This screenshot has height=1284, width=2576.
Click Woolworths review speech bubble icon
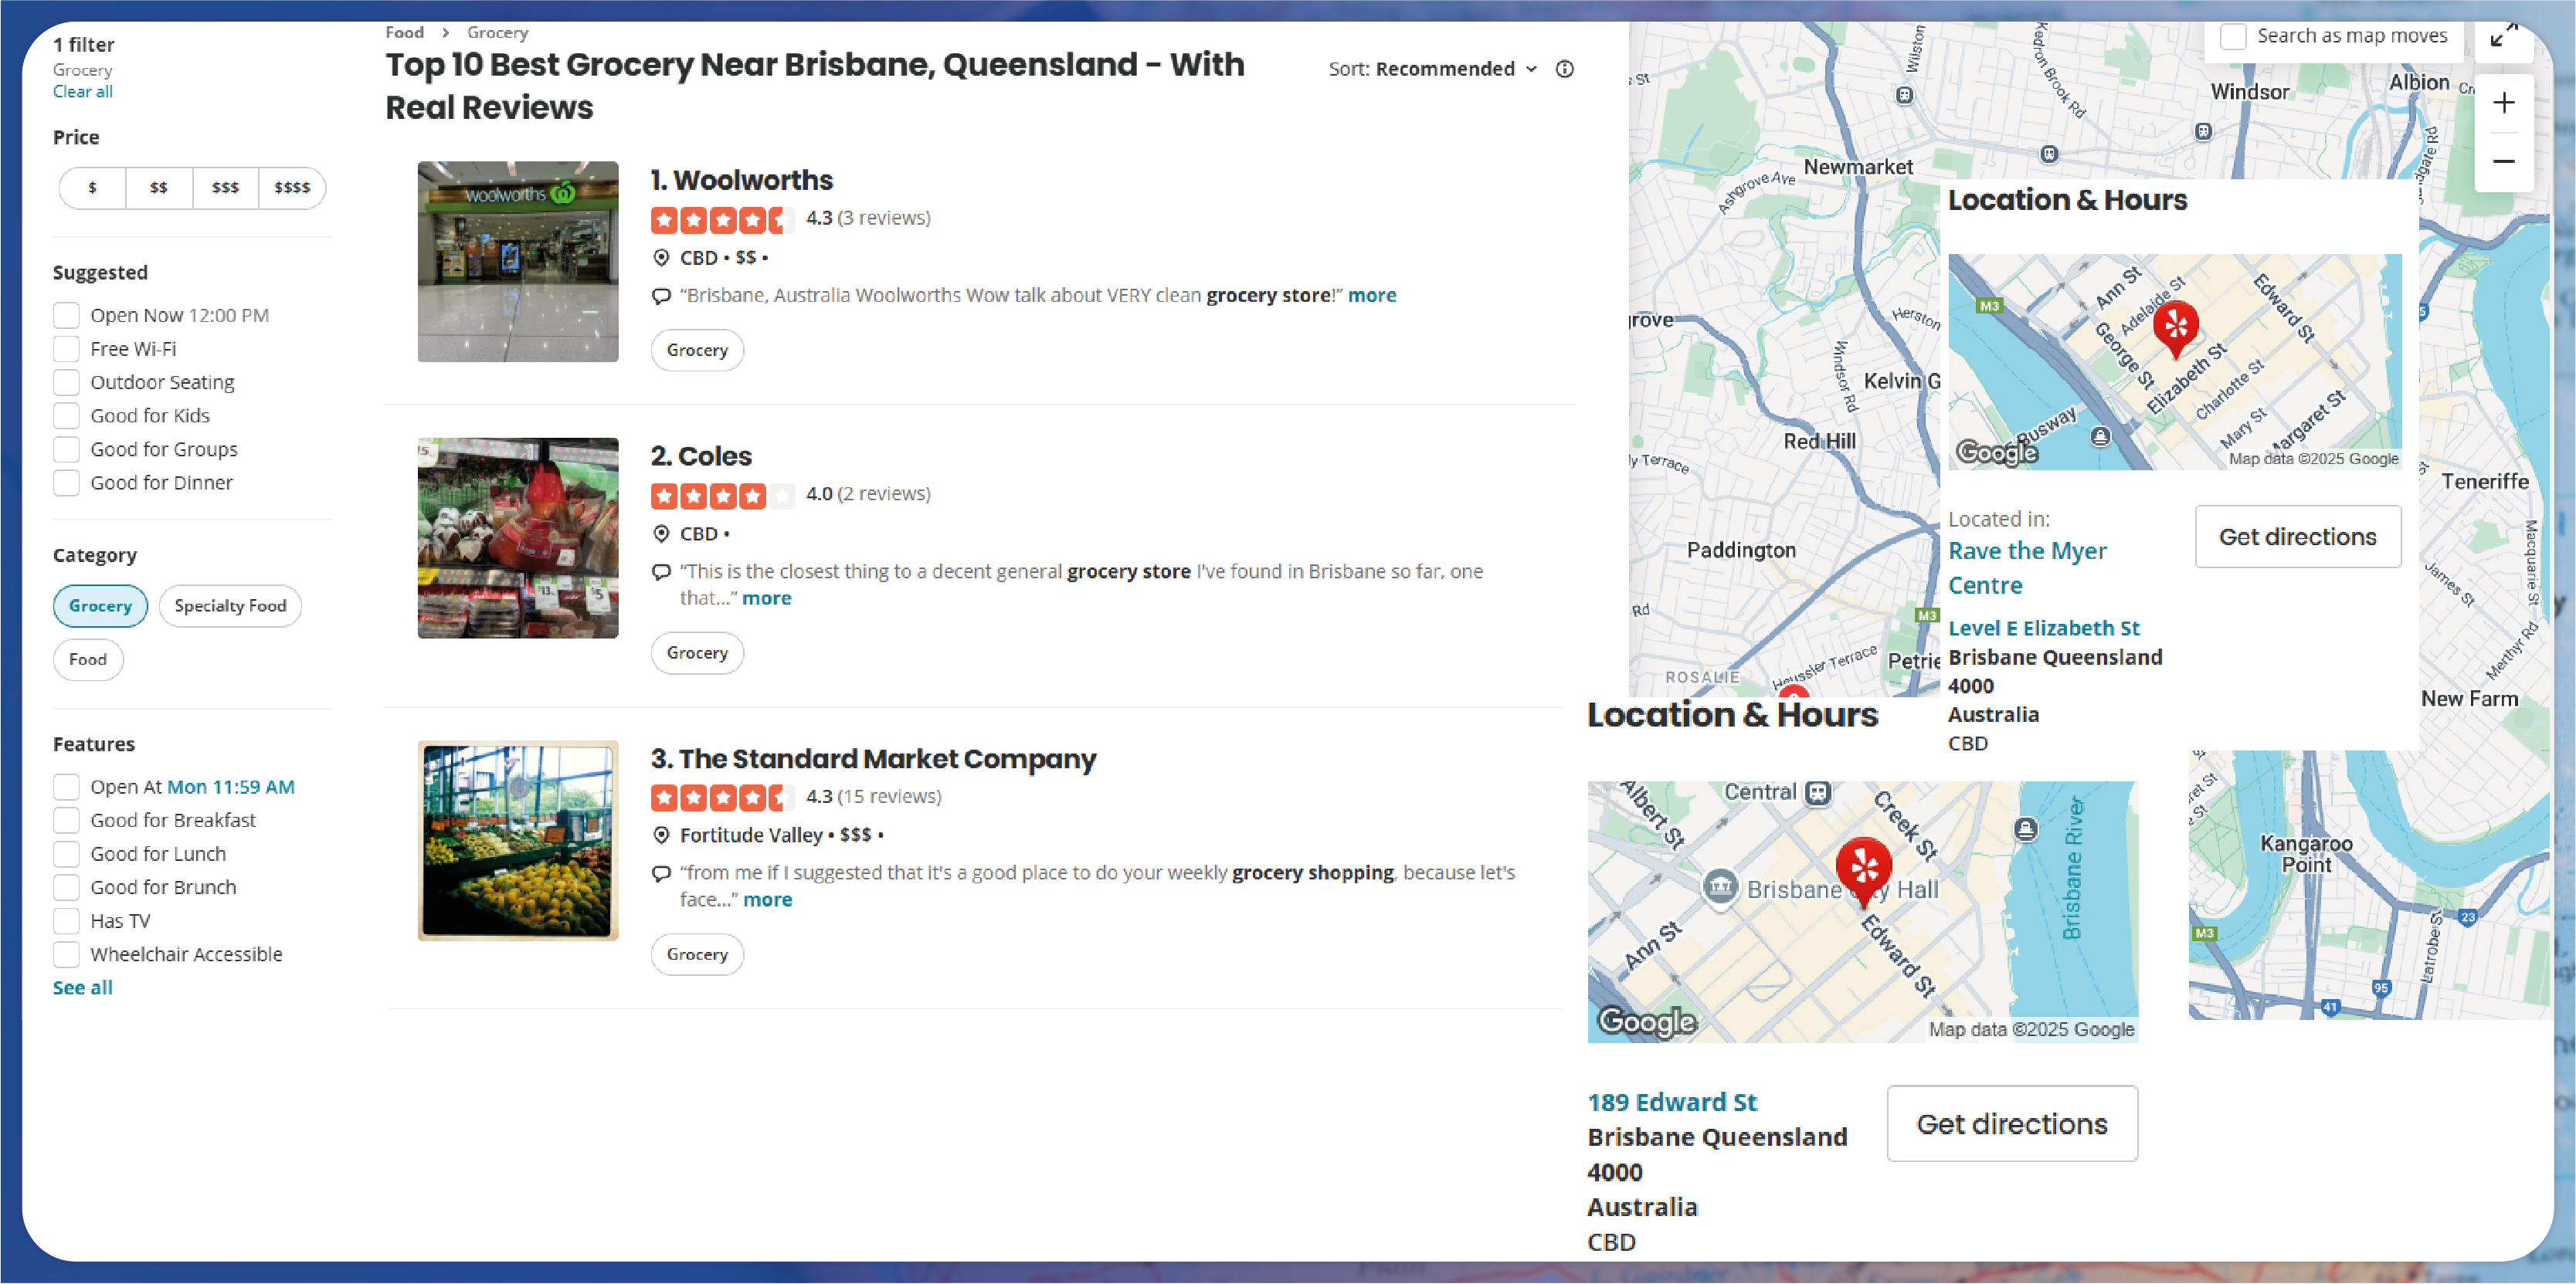[x=661, y=296]
